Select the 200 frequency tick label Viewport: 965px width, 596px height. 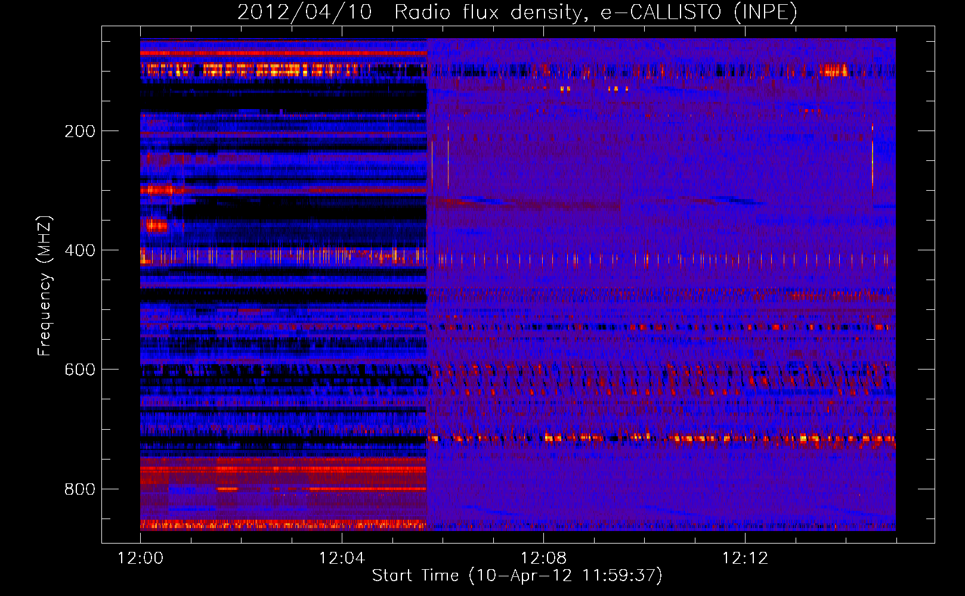[x=80, y=131]
